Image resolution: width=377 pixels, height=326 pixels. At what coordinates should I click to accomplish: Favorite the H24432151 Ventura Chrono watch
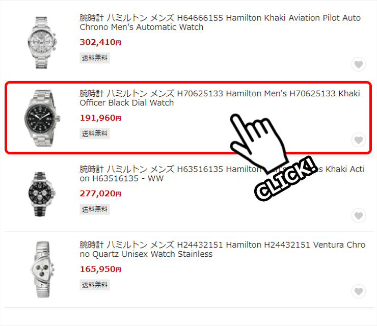click(359, 291)
